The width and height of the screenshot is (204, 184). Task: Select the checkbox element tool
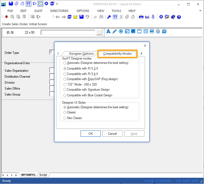[x=127, y=31]
